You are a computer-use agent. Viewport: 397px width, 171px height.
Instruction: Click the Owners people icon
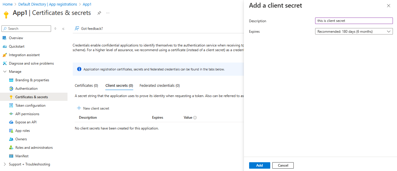click(x=11, y=139)
